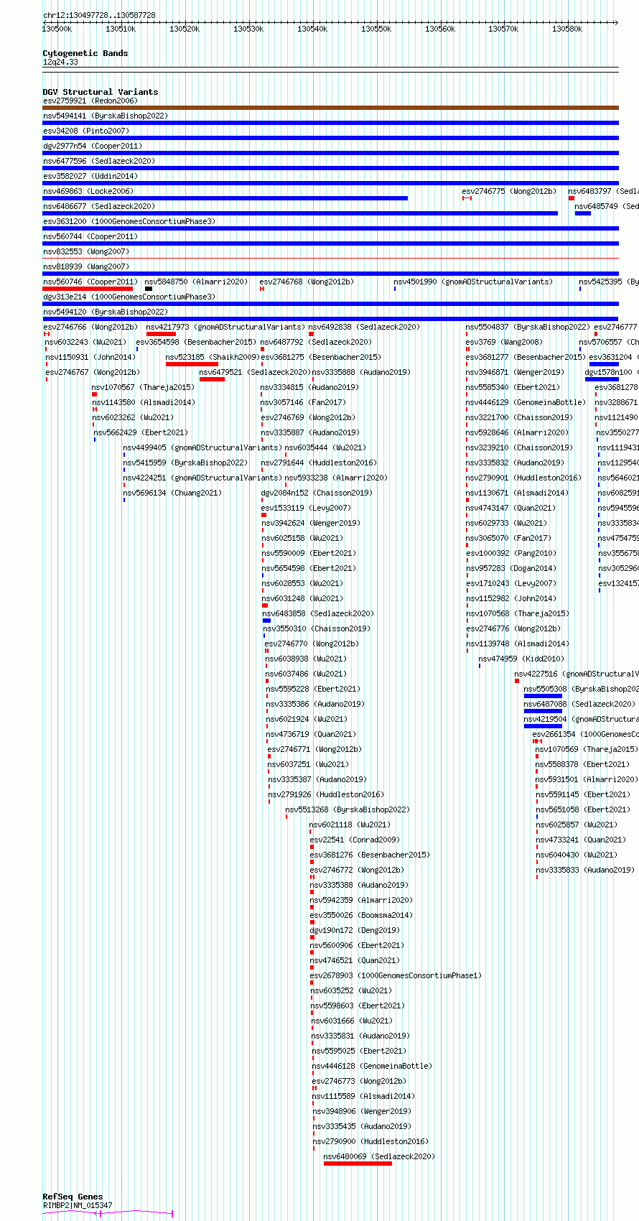Click the 130500k ruler tick label

click(x=57, y=29)
